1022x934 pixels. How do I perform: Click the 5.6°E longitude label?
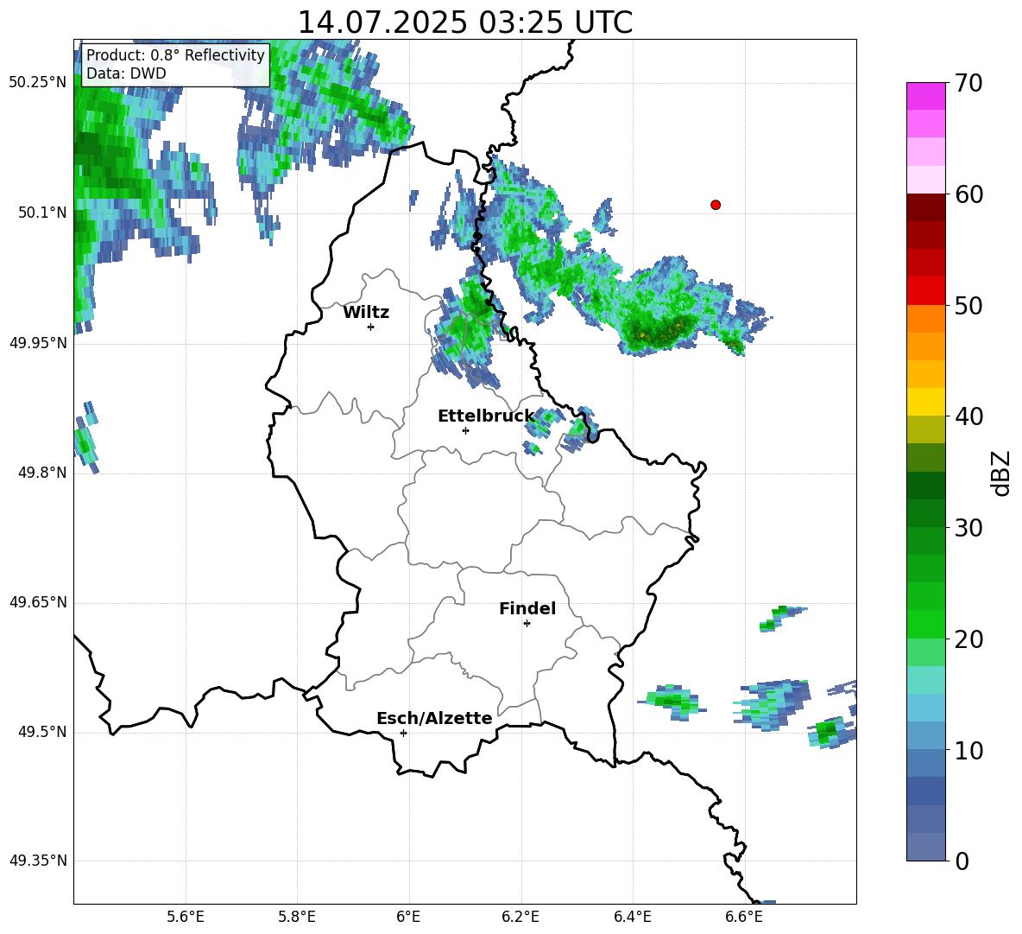tap(186, 917)
